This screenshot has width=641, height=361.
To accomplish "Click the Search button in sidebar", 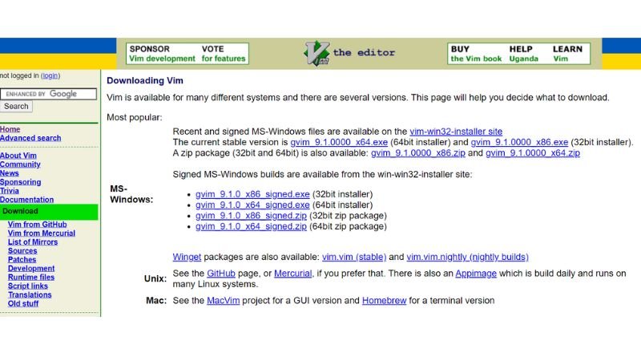I will [x=16, y=106].
